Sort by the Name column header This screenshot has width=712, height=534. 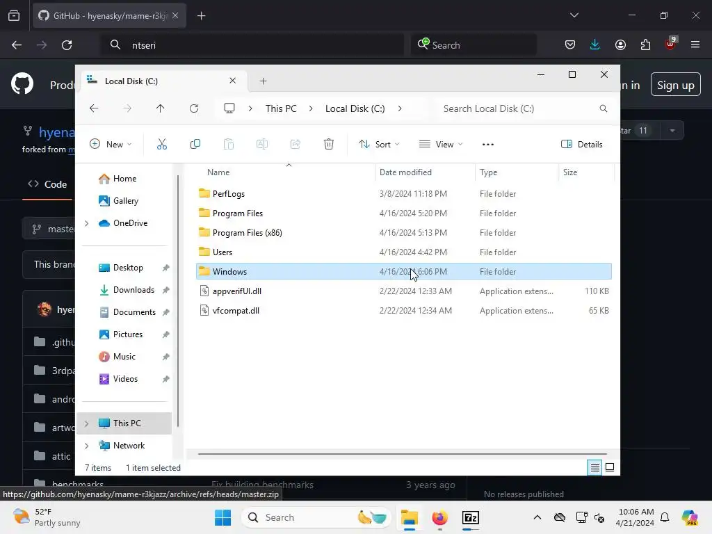tap(218, 172)
